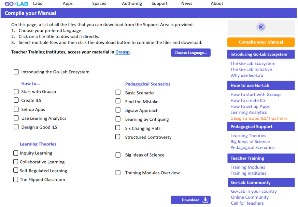Check The Flipped Classroom box
The image size is (298, 207).
click(x=16, y=179)
